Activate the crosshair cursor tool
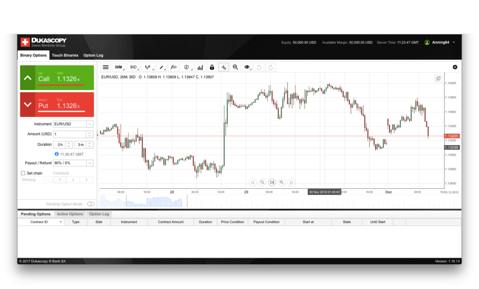This screenshot has height=289, width=479. [224, 67]
